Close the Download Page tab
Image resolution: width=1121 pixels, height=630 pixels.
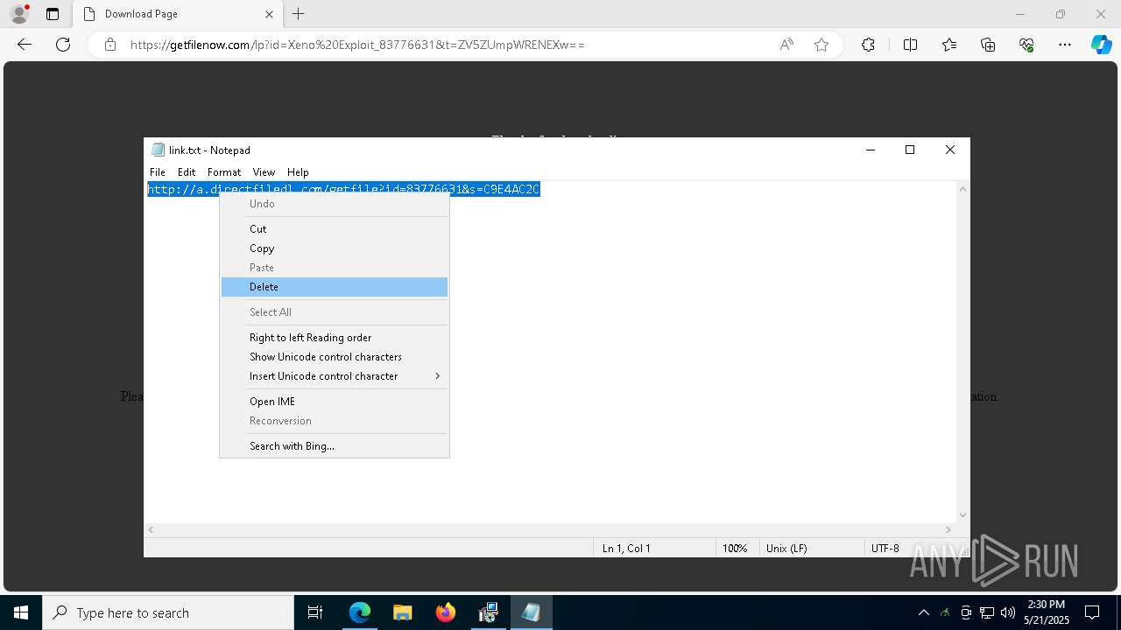pos(269,14)
